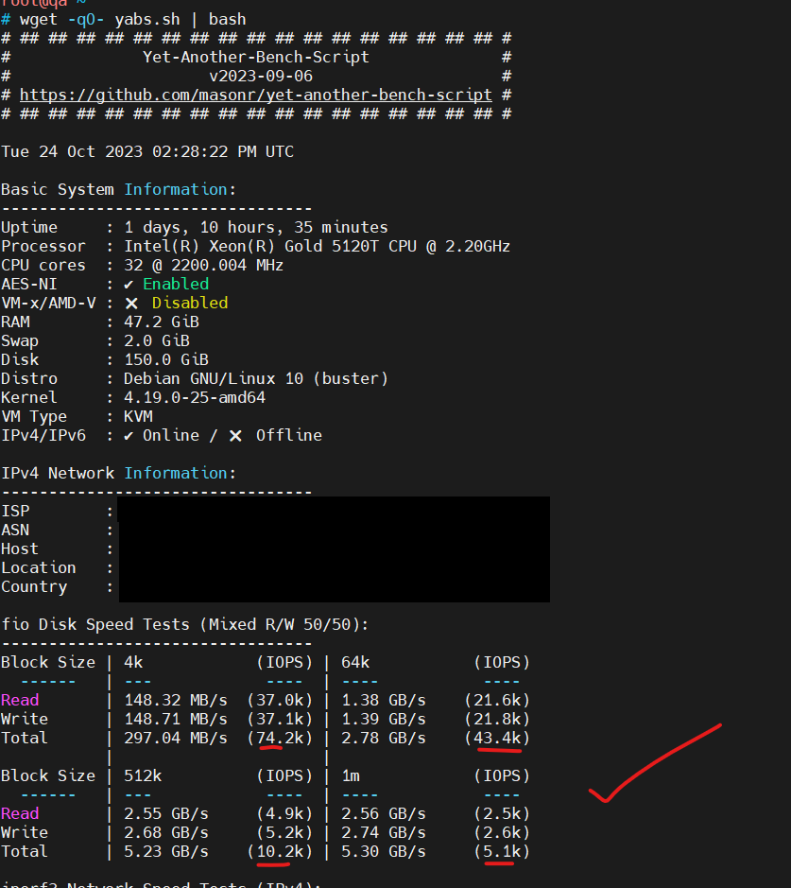Click the red underline beneath 5.1k

(x=500, y=862)
